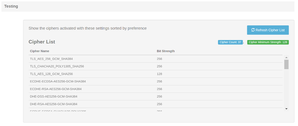Click the 128 bit strength value
This screenshot has height=126, width=298.
click(x=160, y=74)
